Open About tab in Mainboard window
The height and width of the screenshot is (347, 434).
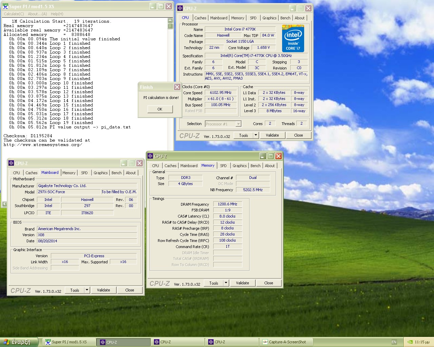coord(131,173)
